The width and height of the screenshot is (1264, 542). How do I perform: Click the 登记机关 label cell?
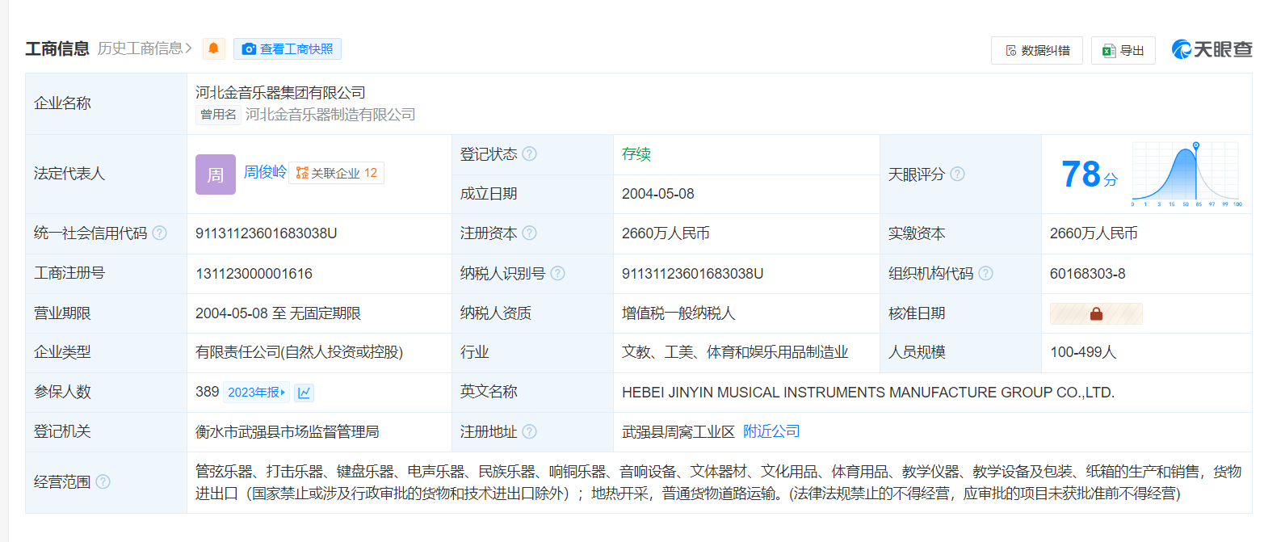pyautogui.click(x=107, y=431)
